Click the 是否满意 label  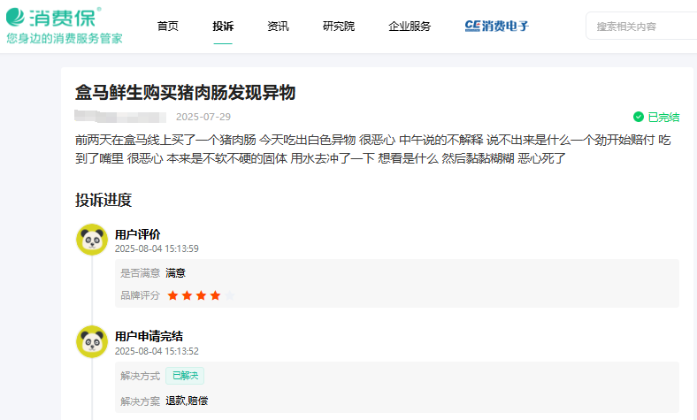(140, 273)
